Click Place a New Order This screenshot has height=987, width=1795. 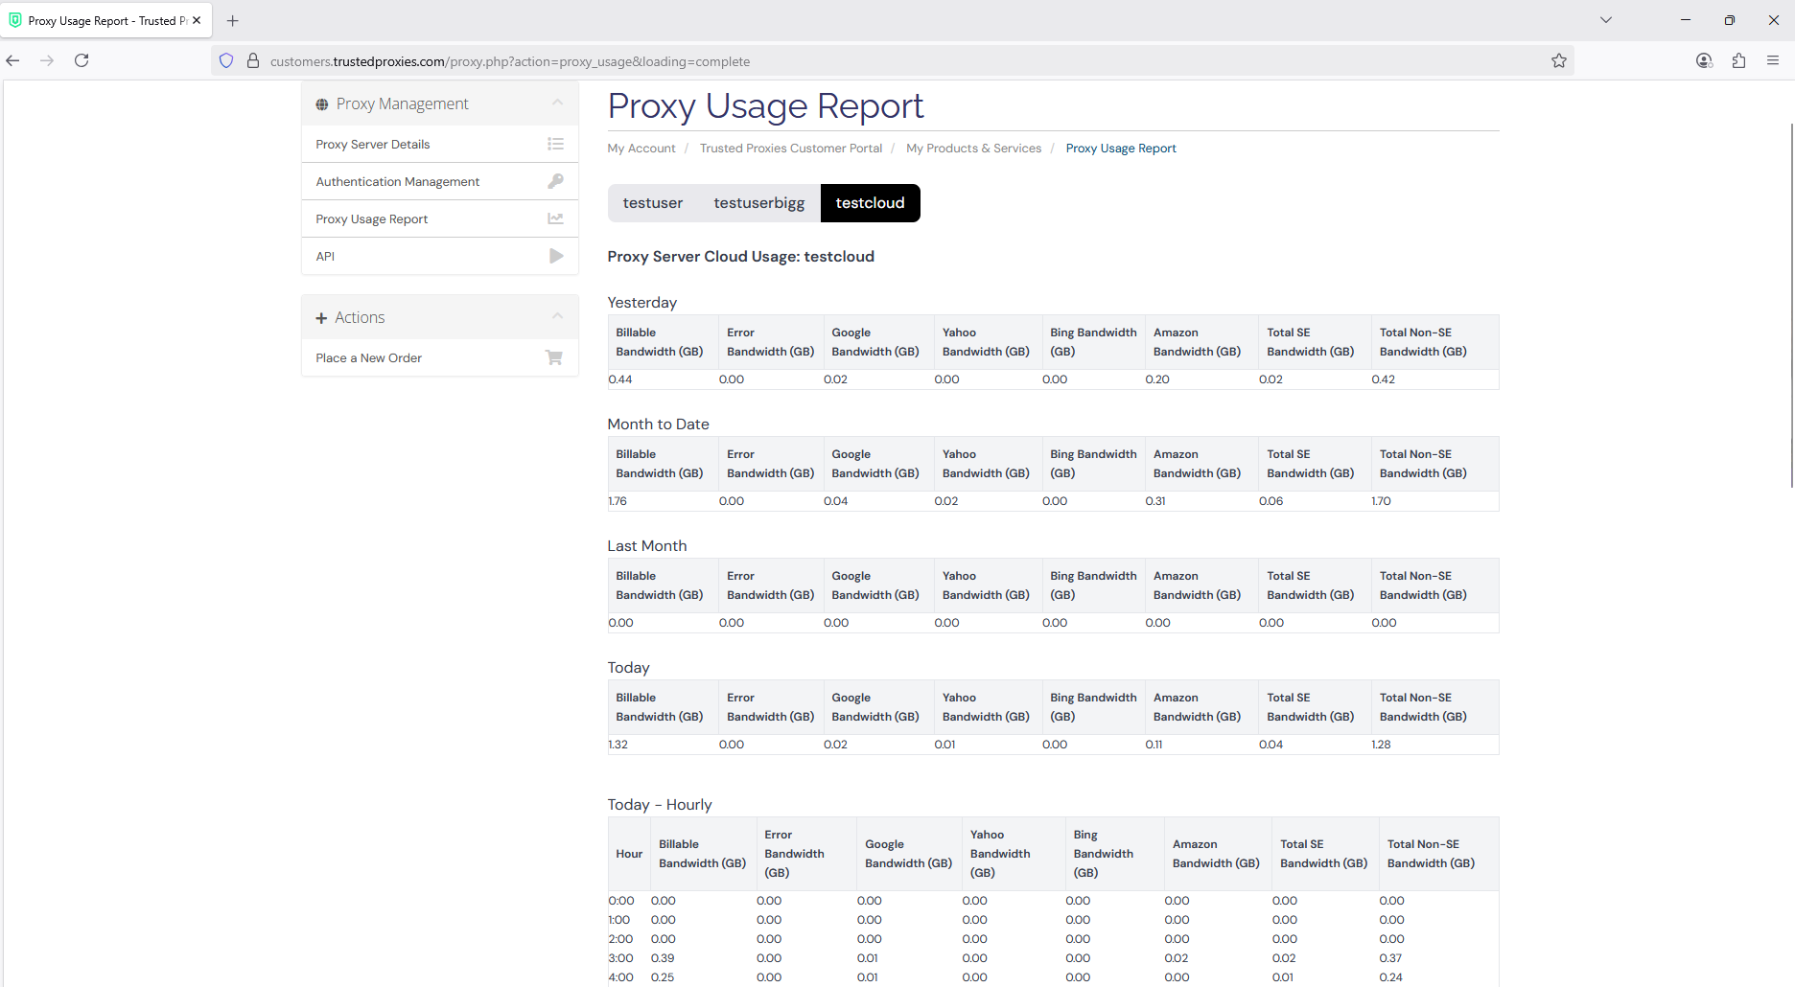tap(439, 357)
